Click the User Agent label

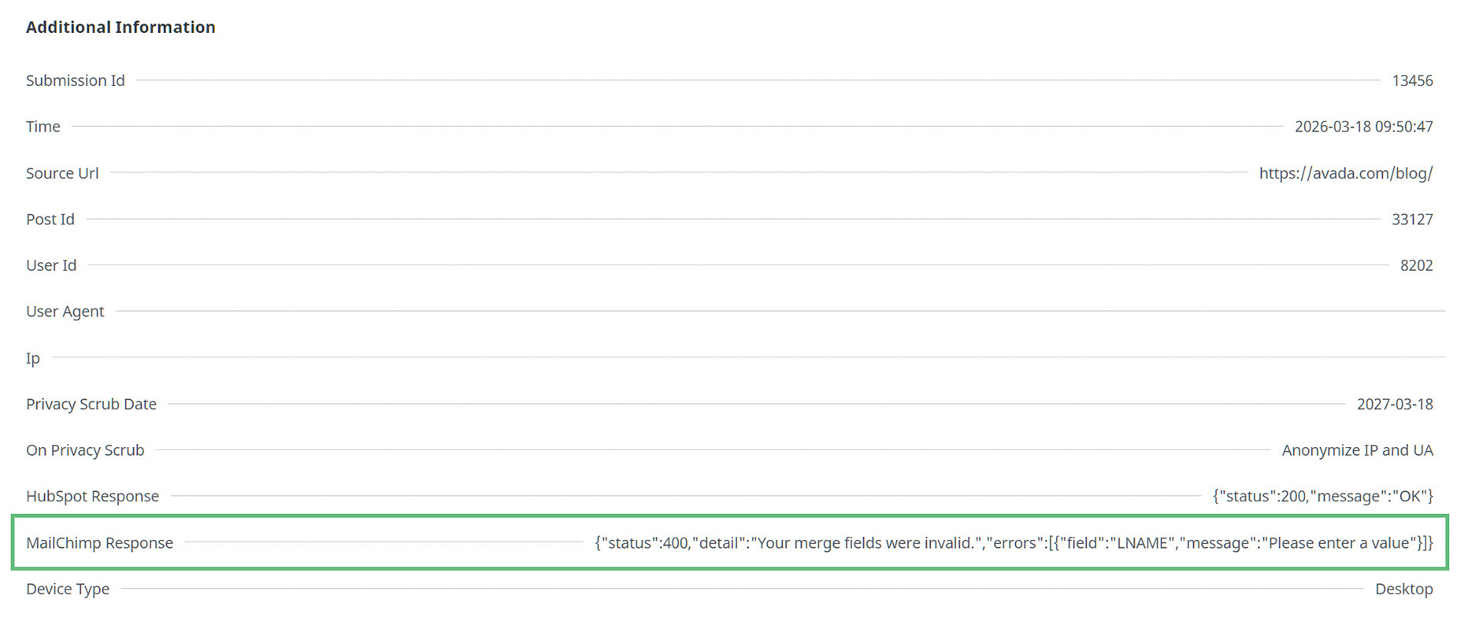point(65,312)
